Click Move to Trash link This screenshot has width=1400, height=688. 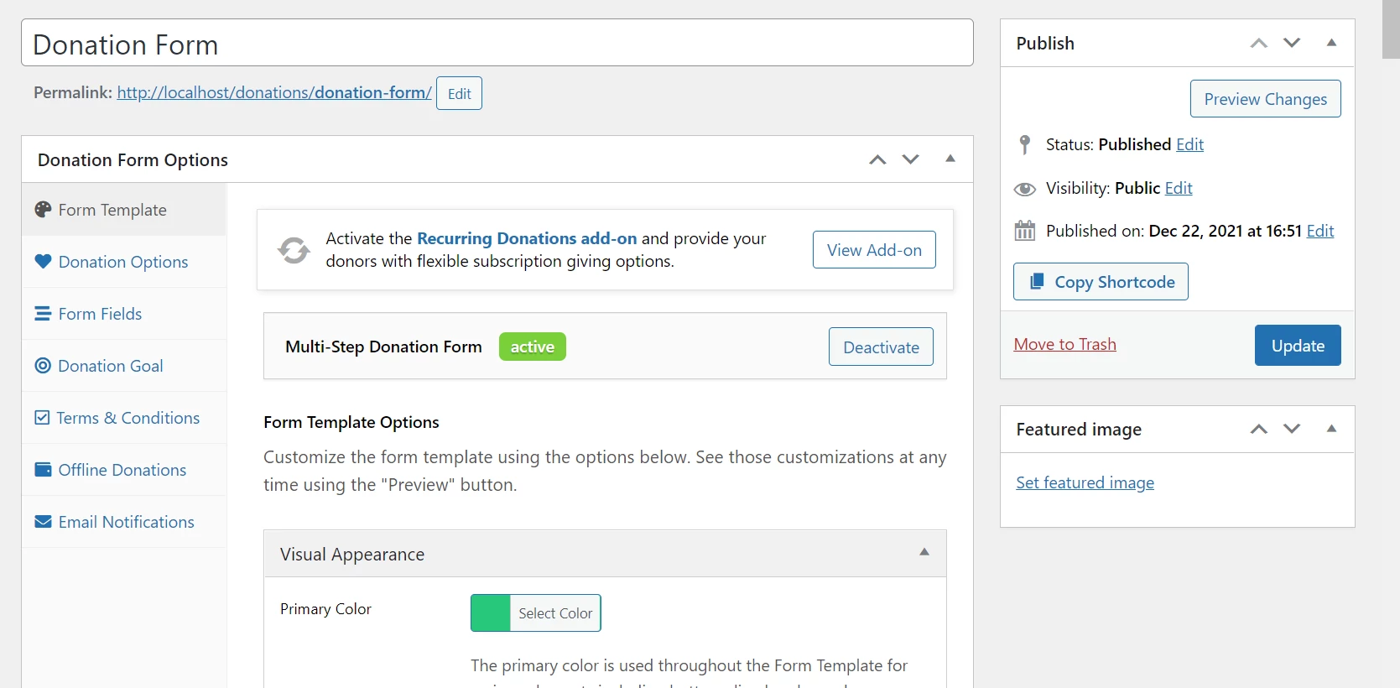(x=1064, y=344)
